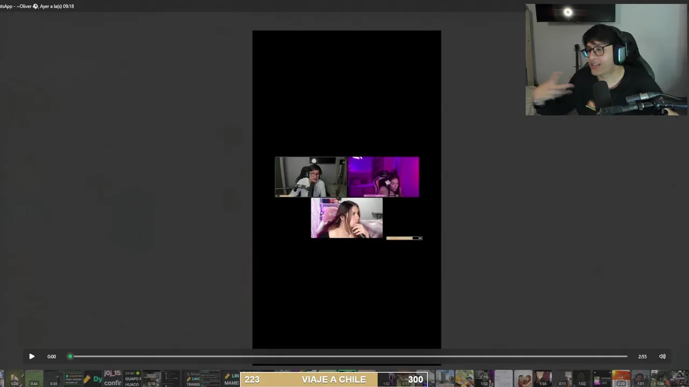This screenshot has width=689, height=387.
Task: Open the green 'Dy' pencil thumbnail
Action: pos(93,378)
